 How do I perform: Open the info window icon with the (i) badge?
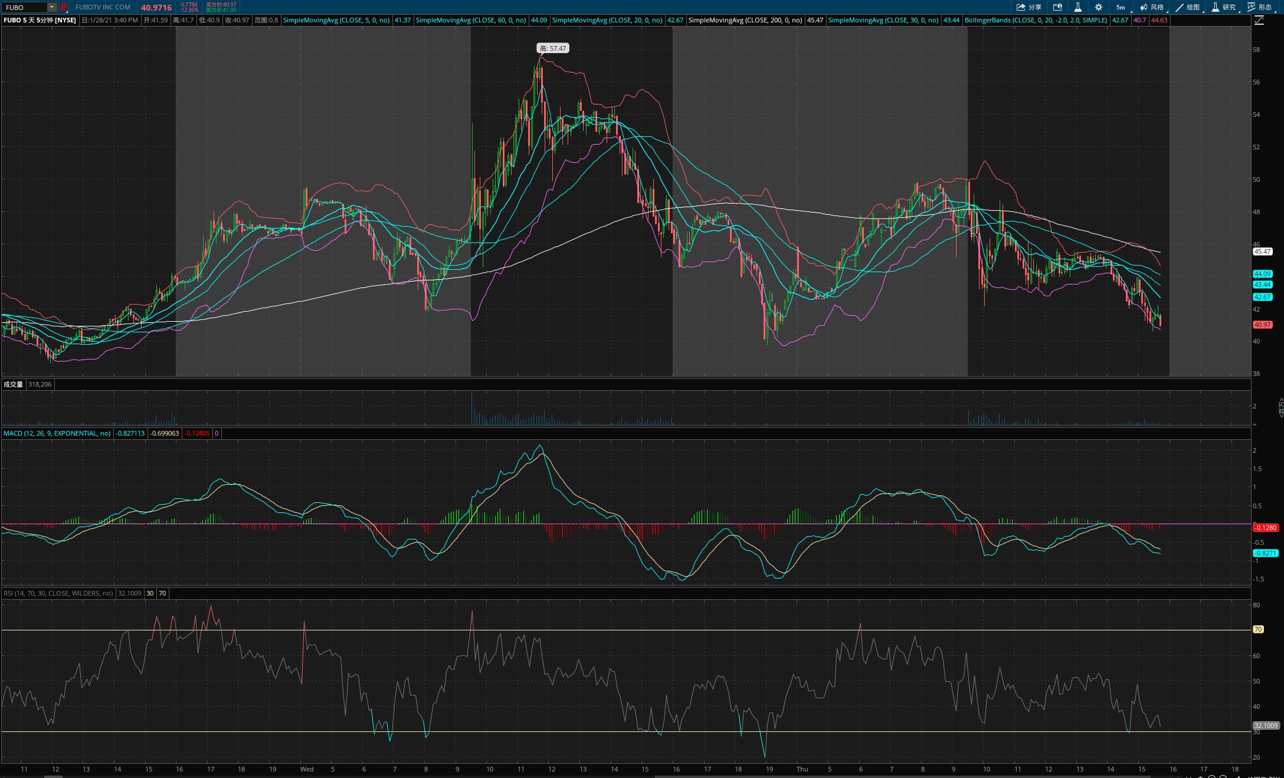coord(1057,8)
